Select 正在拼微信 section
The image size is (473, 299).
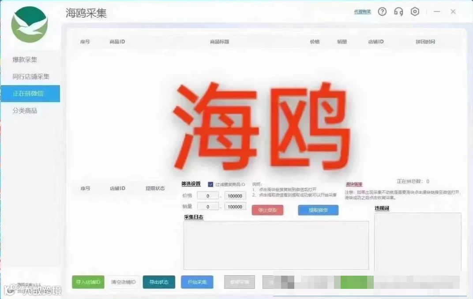[30, 94]
